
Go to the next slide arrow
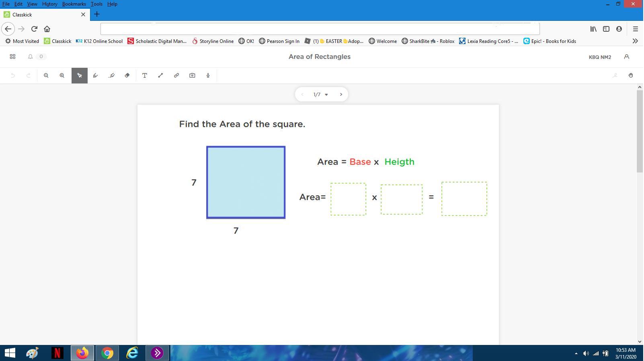[341, 95]
